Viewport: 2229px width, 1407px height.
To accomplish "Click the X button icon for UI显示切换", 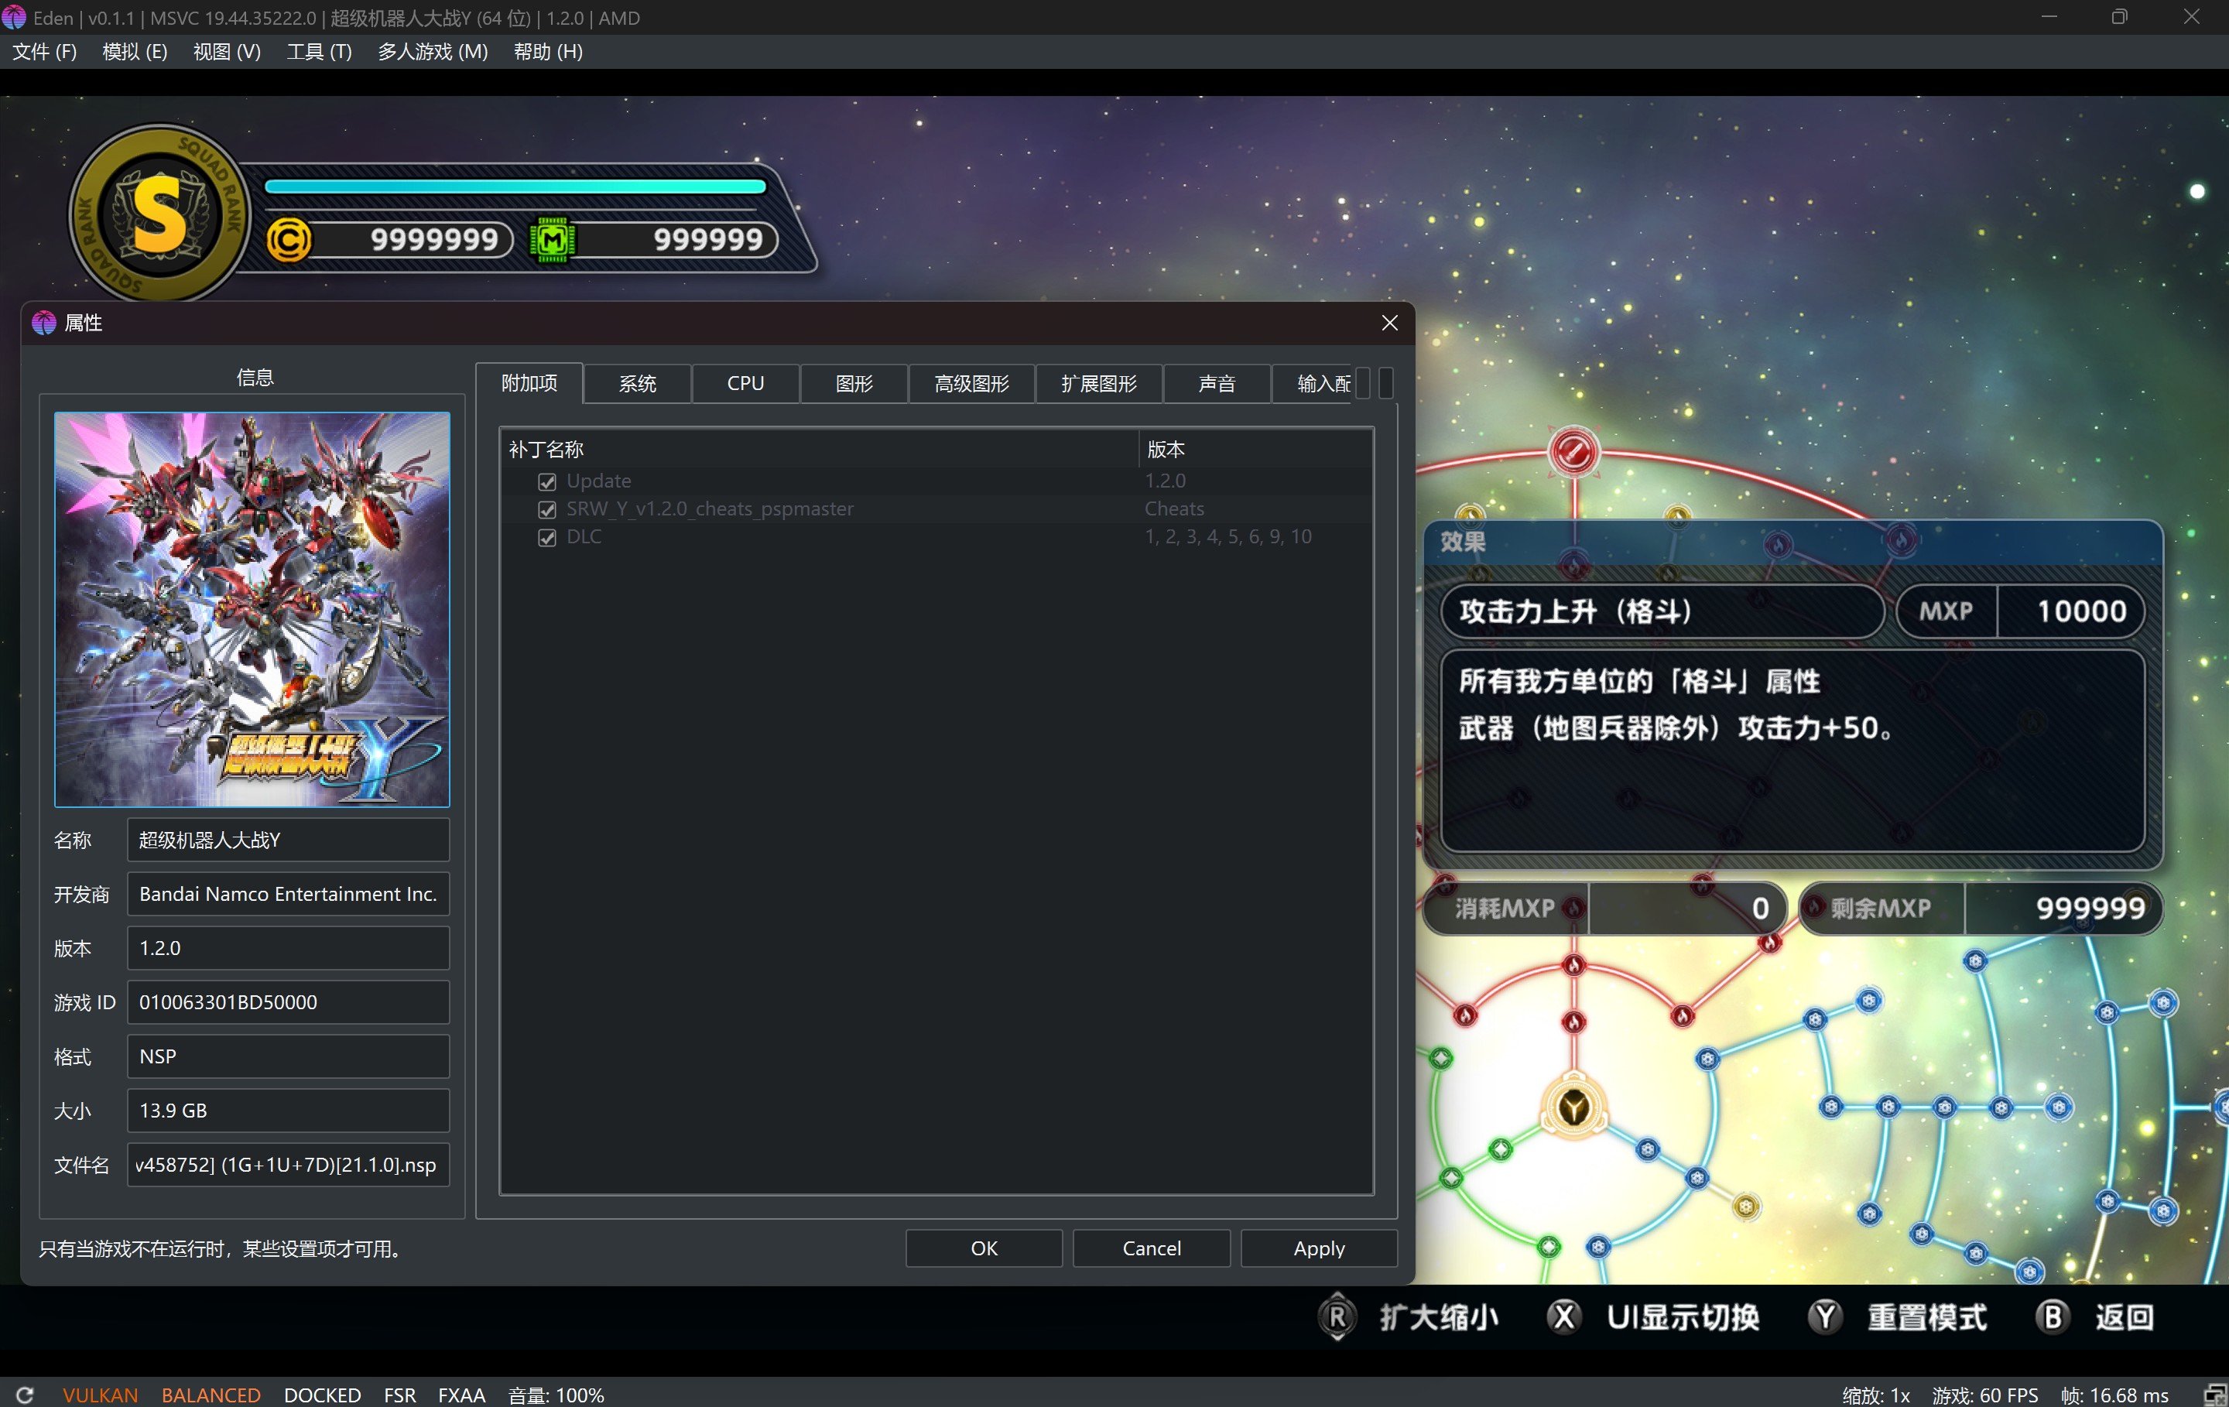I will point(1563,1316).
